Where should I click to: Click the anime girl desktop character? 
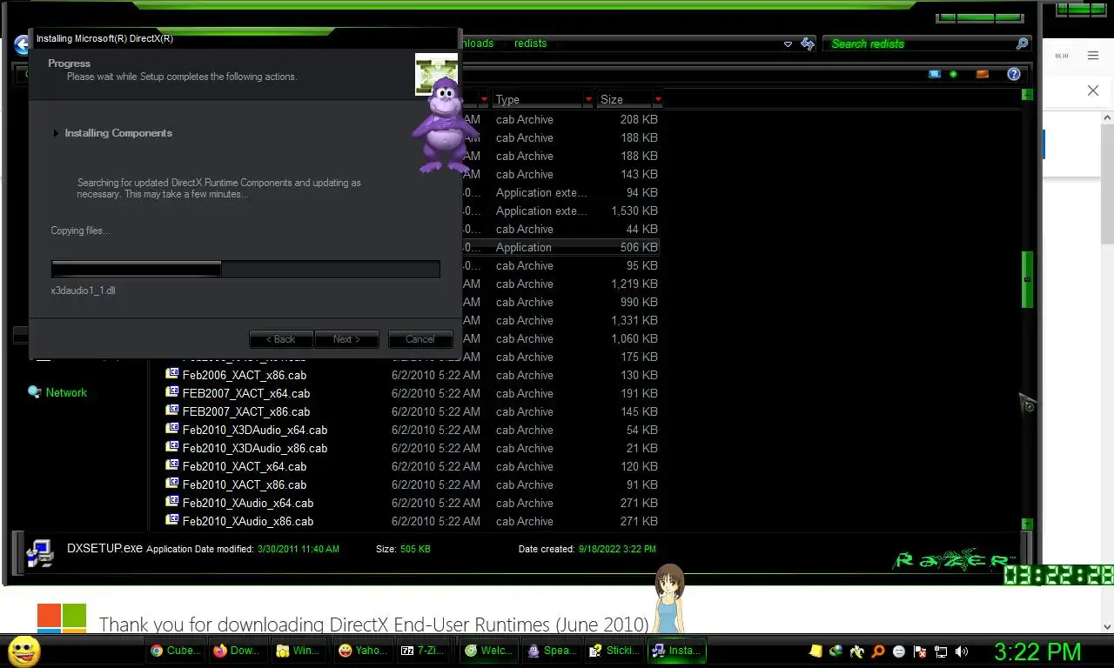pyautogui.click(x=669, y=598)
